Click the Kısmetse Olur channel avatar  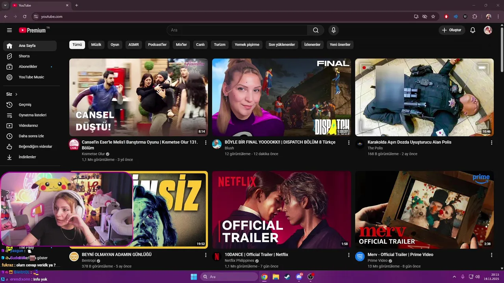point(74,144)
